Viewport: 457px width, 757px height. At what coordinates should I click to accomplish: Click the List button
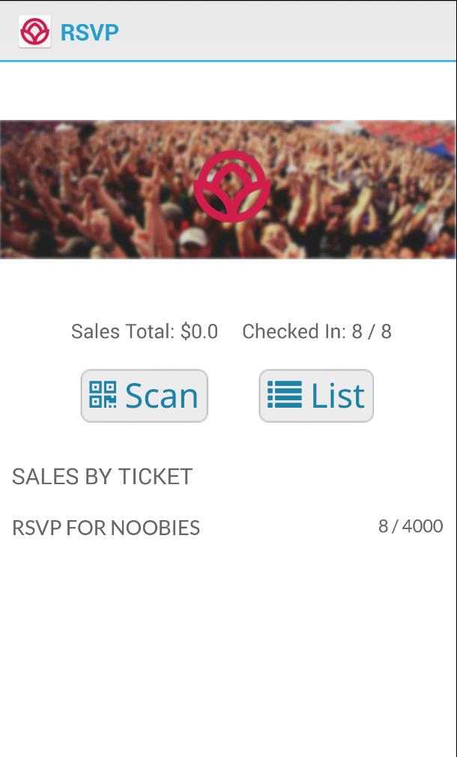click(316, 395)
